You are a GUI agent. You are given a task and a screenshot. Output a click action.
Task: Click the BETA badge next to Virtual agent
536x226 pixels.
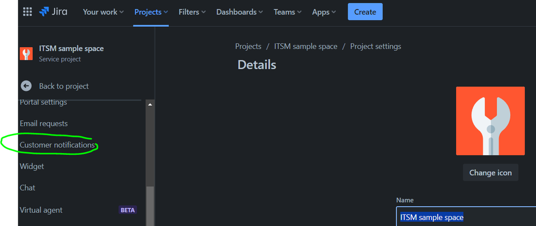[x=128, y=210]
